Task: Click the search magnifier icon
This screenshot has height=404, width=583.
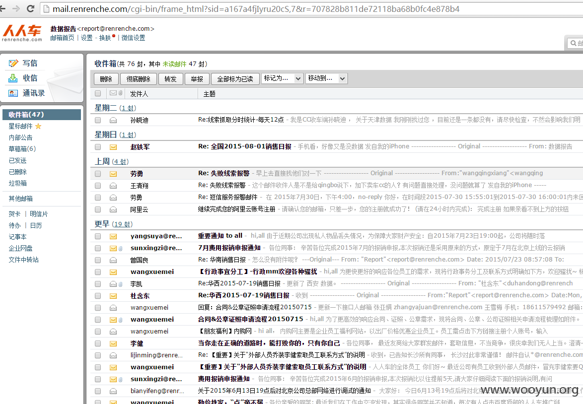Action: [x=574, y=44]
